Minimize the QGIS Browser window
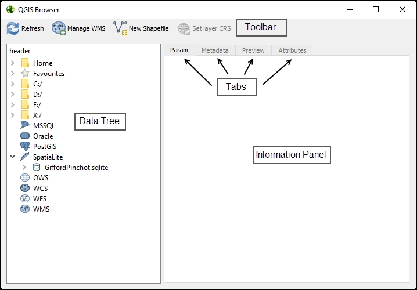The height and width of the screenshot is (290, 417). pos(350,9)
